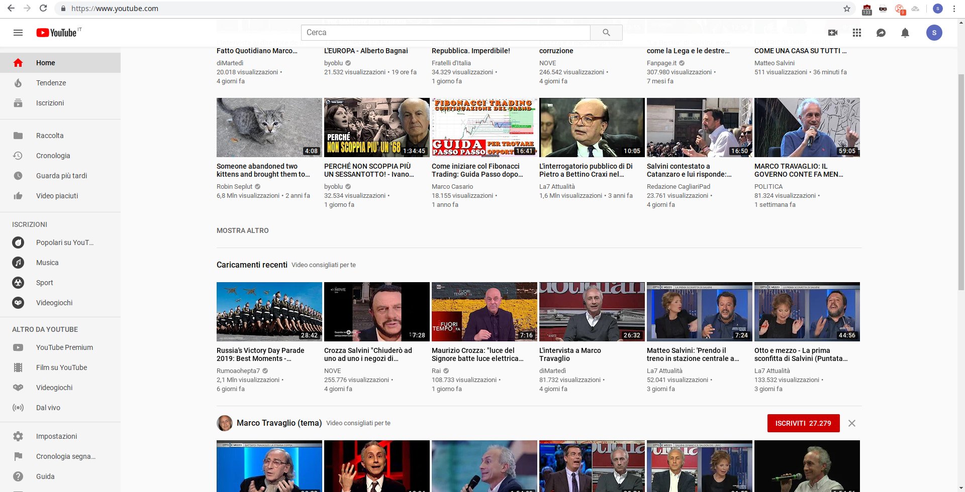Open the Robin Seplut channel link
The height and width of the screenshot is (492, 965).
click(x=234, y=186)
